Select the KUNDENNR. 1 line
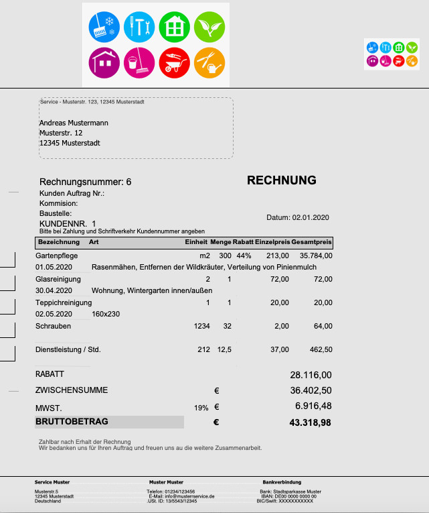Viewport: 429px width, 513px height. (x=68, y=224)
